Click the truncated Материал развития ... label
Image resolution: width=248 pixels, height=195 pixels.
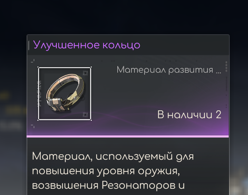[169, 70]
